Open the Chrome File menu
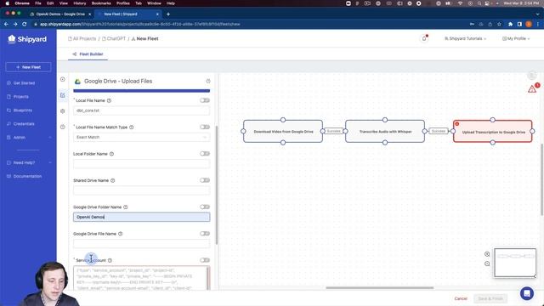 pos(38,3)
